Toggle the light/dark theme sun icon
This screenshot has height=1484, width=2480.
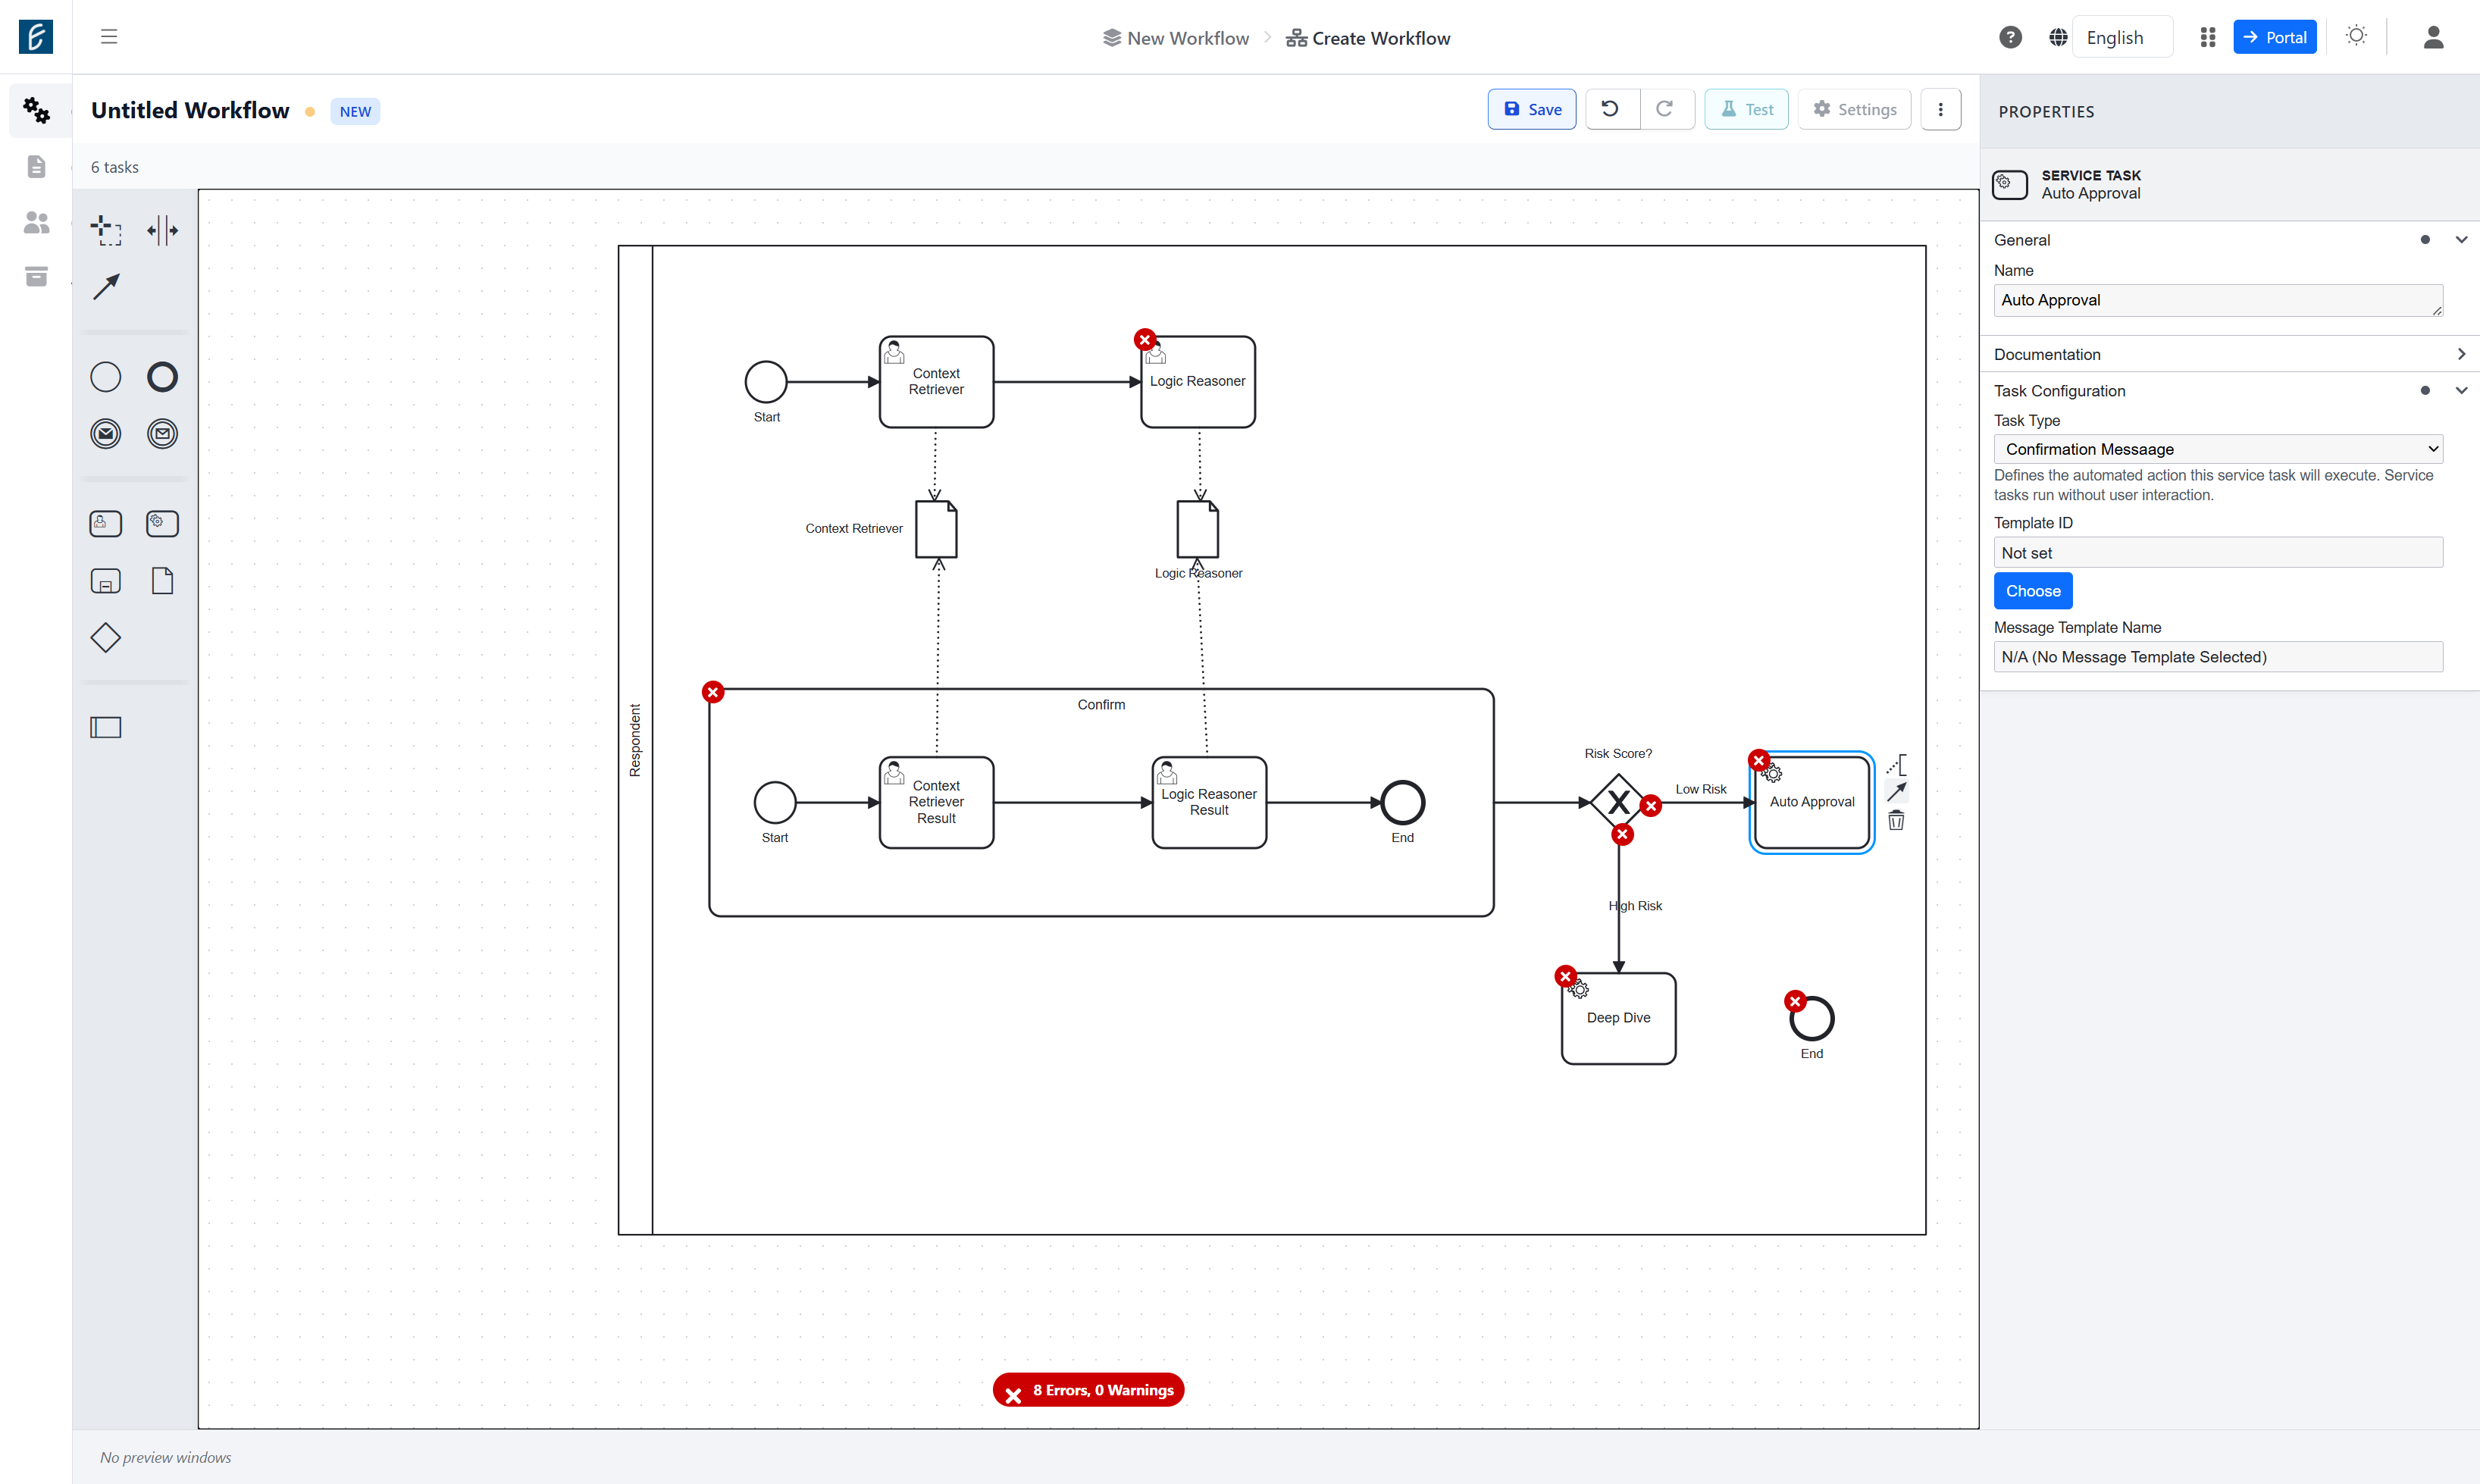tap(2357, 36)
